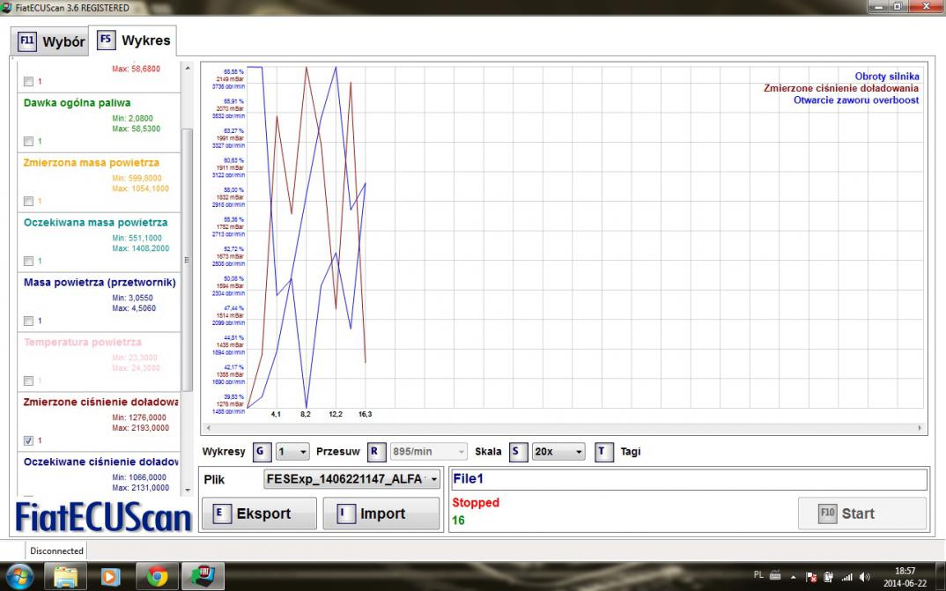Click the FiatECUScan taskbar icon
Image resolution: width=946 pixels, height=591 pixels.
(203, 577)
